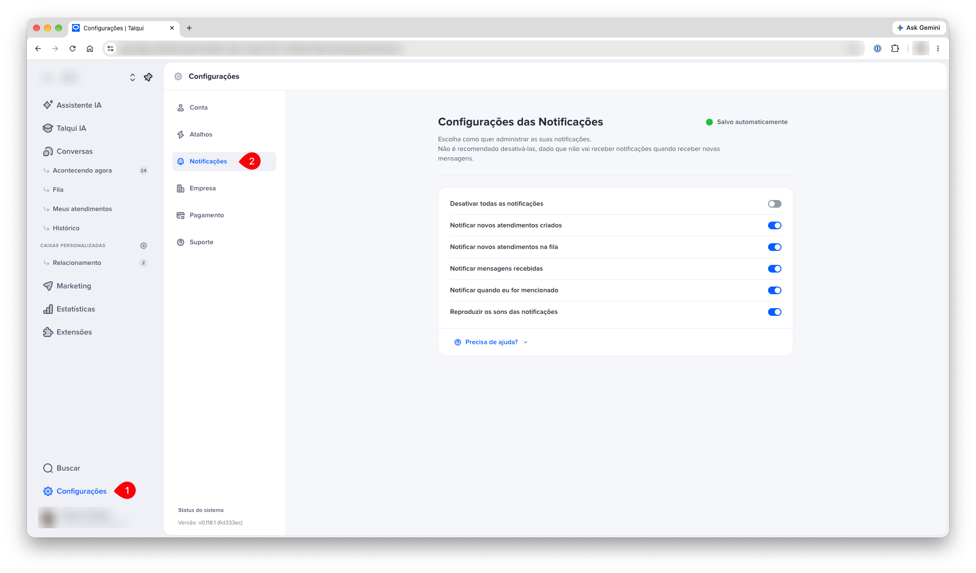Turn off Reproduzir os sons das notificações
The width and height of the screenshot is (976, 573).
coord(775,312)
